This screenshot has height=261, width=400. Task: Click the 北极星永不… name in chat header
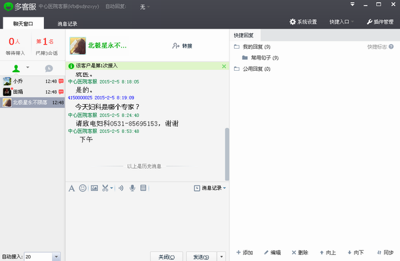click(x=107, y=45)
